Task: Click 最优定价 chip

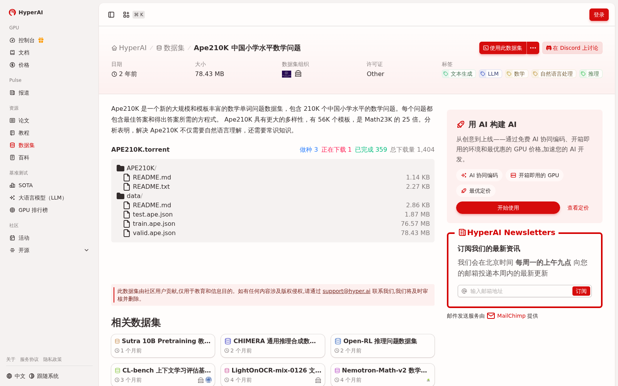Action: (x=476, y=191)
